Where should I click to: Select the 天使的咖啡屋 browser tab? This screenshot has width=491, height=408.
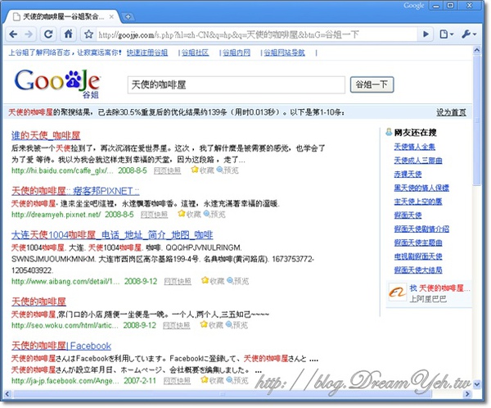(x=61, y=17)
